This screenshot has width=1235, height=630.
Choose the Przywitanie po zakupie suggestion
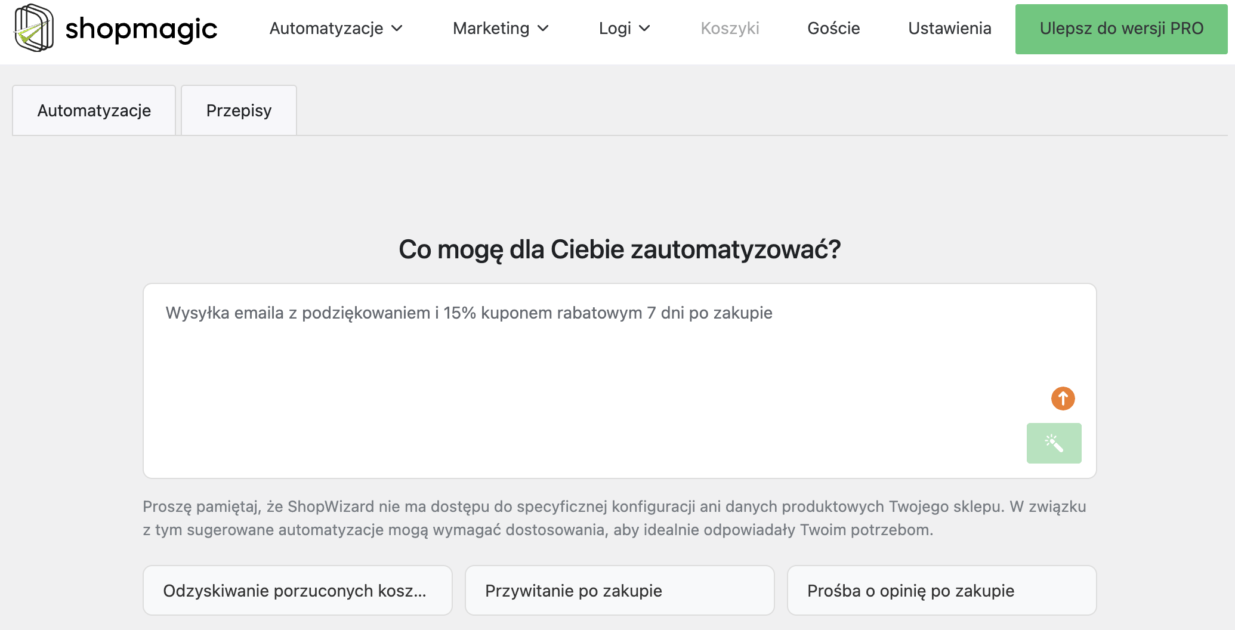(x=619, y=590)
